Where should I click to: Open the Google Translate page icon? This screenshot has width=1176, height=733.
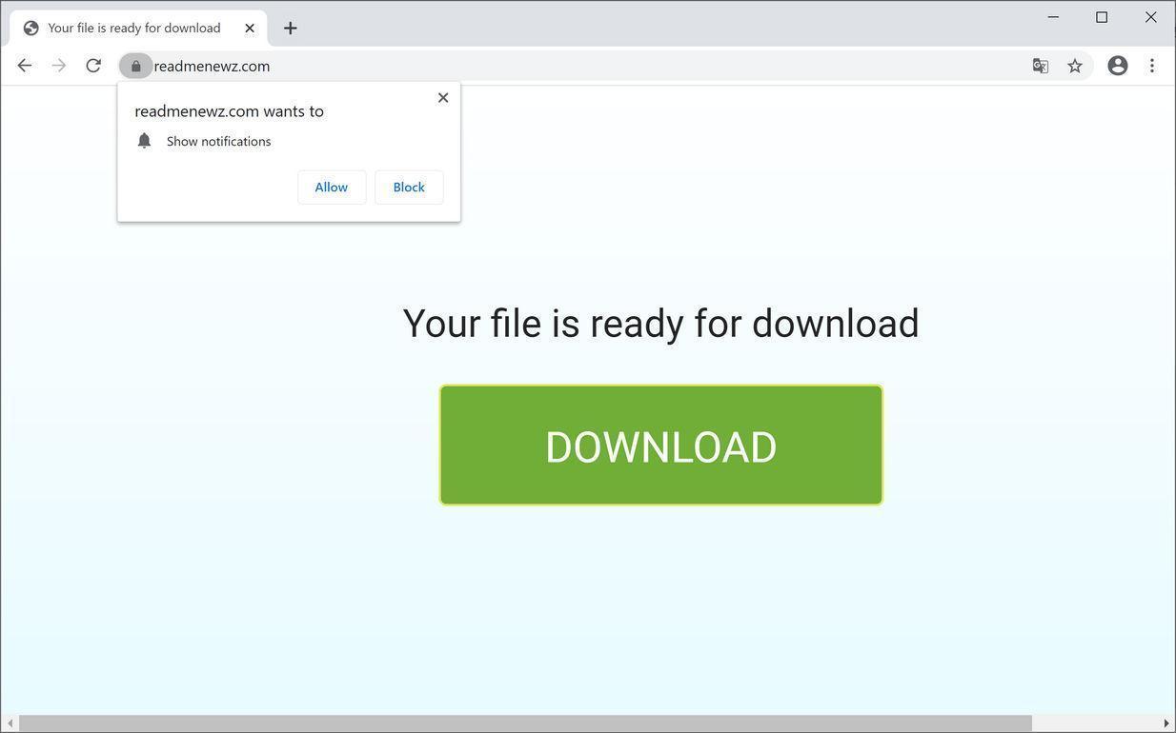coord(1040,66)
